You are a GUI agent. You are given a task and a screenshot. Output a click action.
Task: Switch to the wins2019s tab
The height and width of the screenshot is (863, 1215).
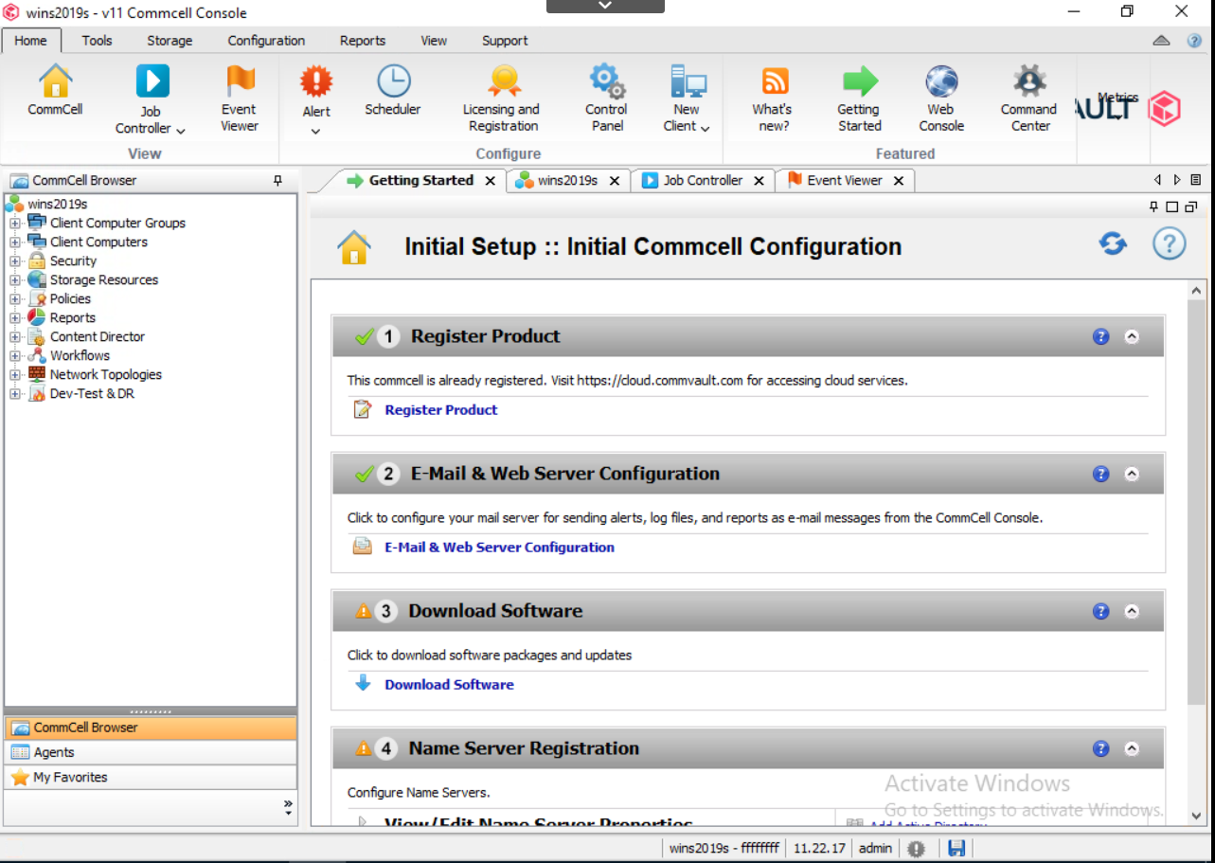pyautogui.click(x=567, y=180)
